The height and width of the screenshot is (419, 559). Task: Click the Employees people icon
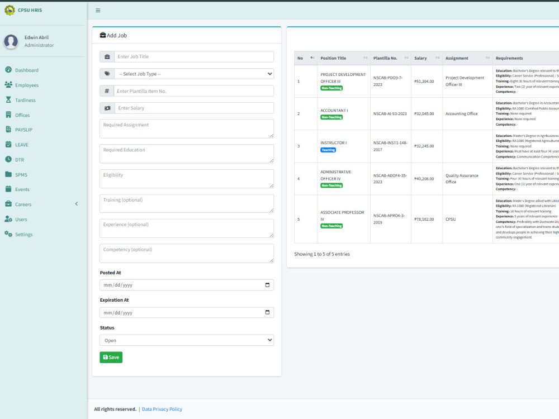click(x=8, y=84)
